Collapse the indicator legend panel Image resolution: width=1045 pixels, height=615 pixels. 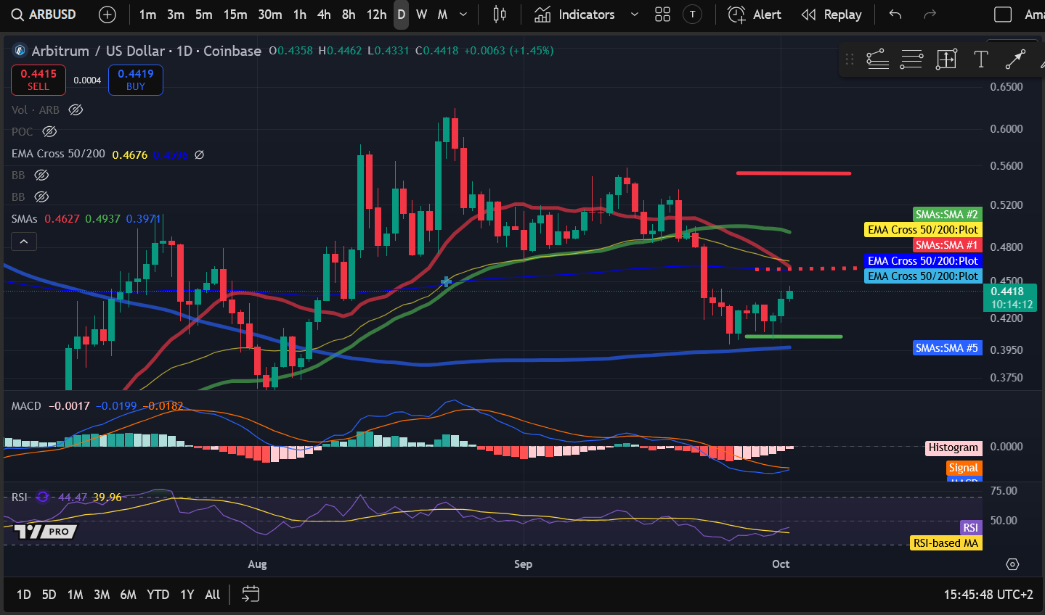point(24,242)
